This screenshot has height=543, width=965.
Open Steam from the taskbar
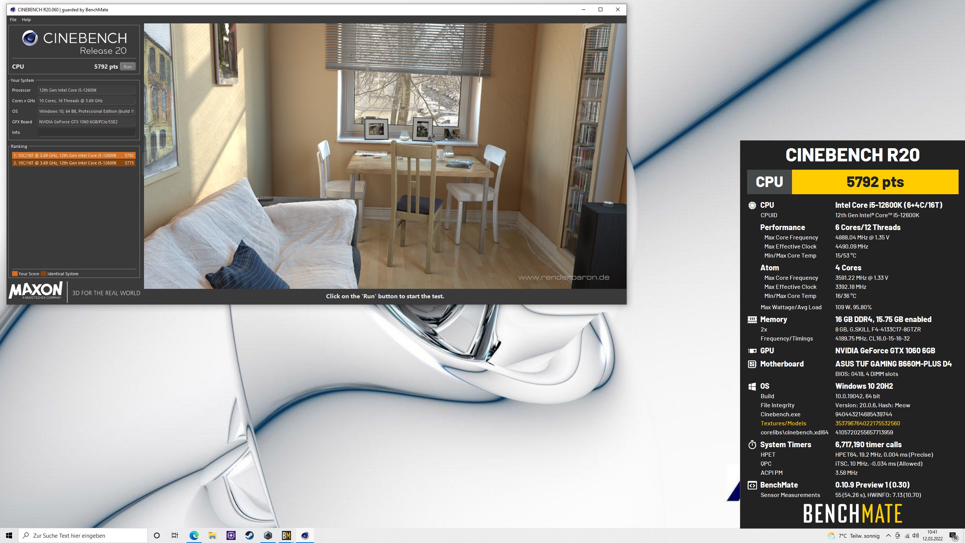249,535
